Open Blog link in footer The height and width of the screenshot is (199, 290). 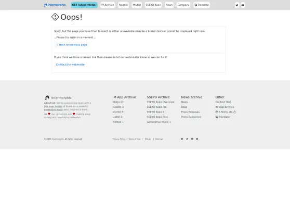pos(184,107)
